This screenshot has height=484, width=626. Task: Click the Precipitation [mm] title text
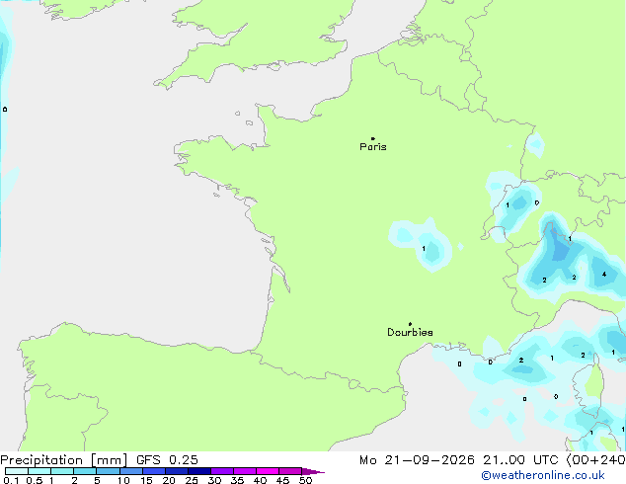tap(64, 460)
